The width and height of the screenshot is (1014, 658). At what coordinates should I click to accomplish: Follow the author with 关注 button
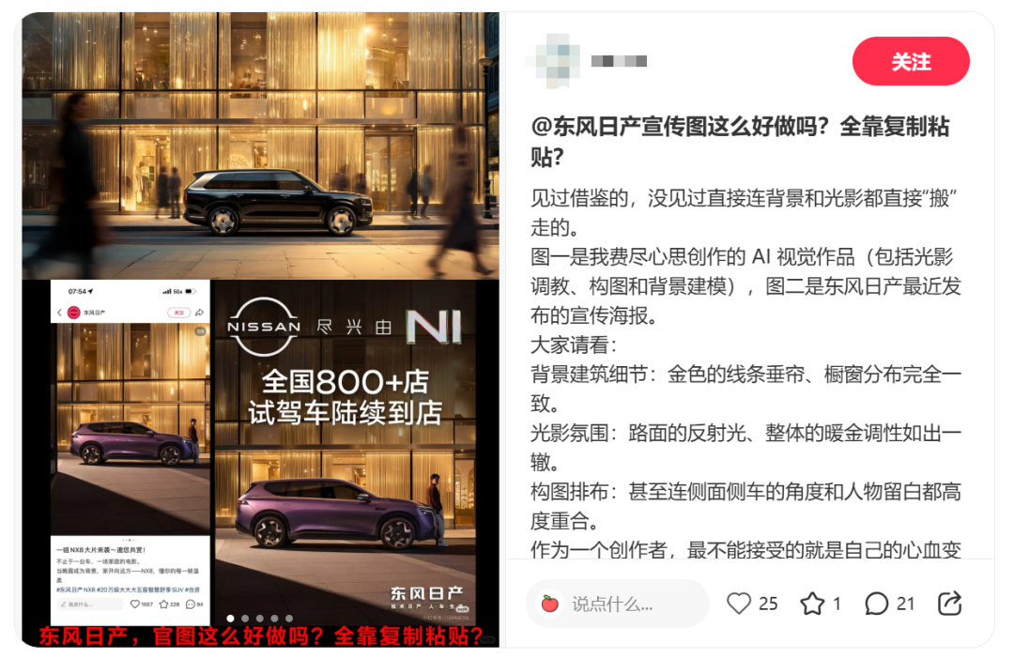911,61
